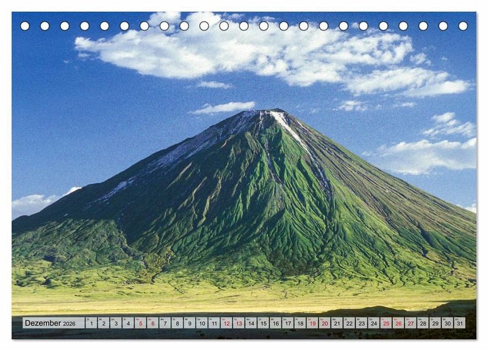The width and height of the screenshot is (488, 351).
Task: Pick red day 19 in the date strip
Action: tap(312, 324)
